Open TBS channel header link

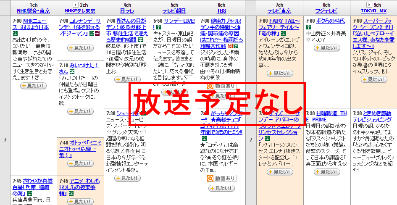(x=221, y=11)
